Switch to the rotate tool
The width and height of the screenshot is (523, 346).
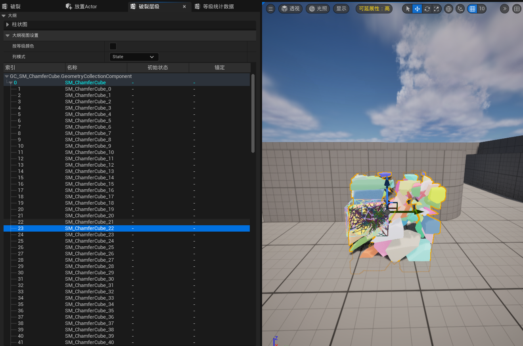pos(427,9)
